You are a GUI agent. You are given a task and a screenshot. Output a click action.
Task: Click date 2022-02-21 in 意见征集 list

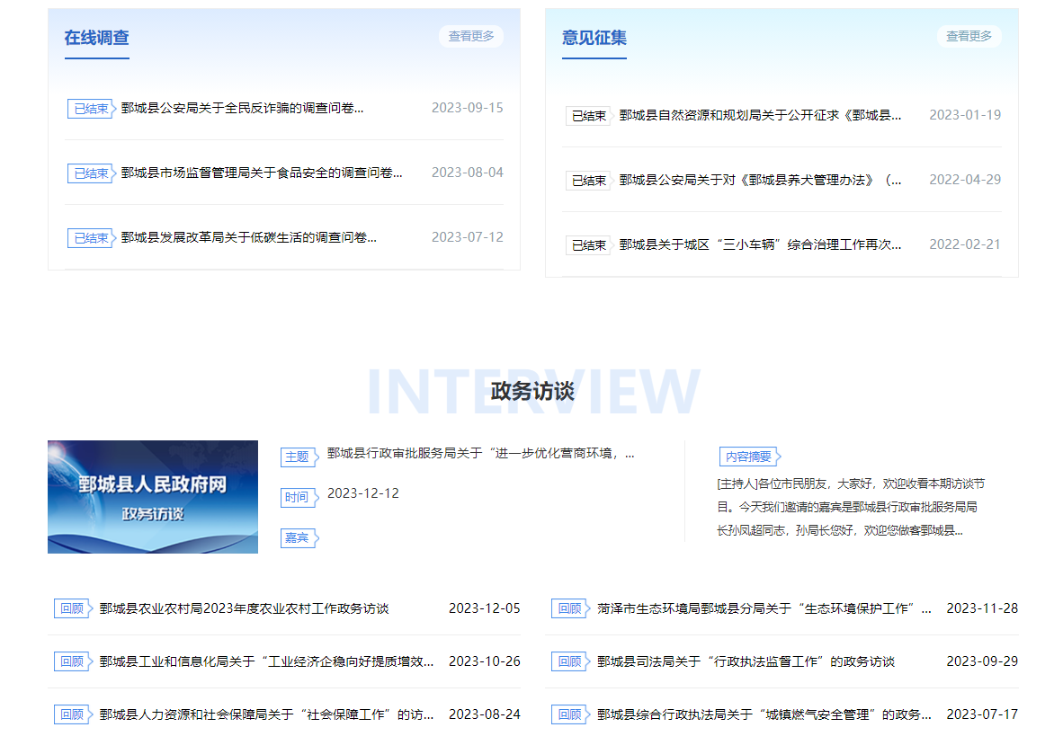[965, 244]
